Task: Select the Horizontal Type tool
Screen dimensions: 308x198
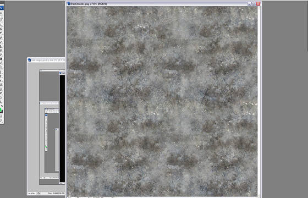Action: pyautogui.click(x=1, y=76)
